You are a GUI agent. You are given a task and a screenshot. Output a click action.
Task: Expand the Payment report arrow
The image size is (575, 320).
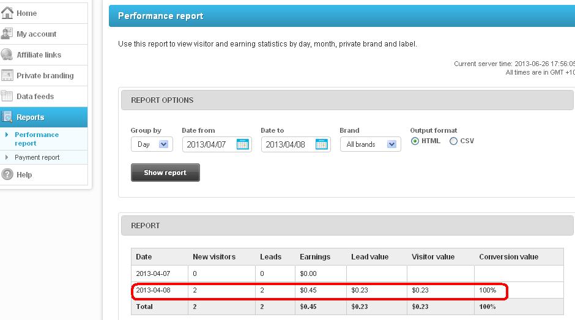coord(7,157)
